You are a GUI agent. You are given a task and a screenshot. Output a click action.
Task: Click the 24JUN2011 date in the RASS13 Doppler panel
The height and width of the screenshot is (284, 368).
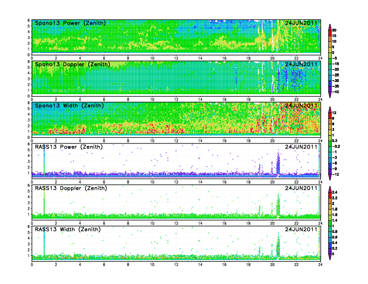301,188
